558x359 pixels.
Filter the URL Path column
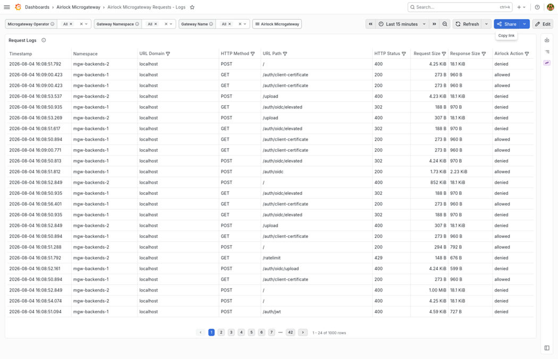(285, 54)
